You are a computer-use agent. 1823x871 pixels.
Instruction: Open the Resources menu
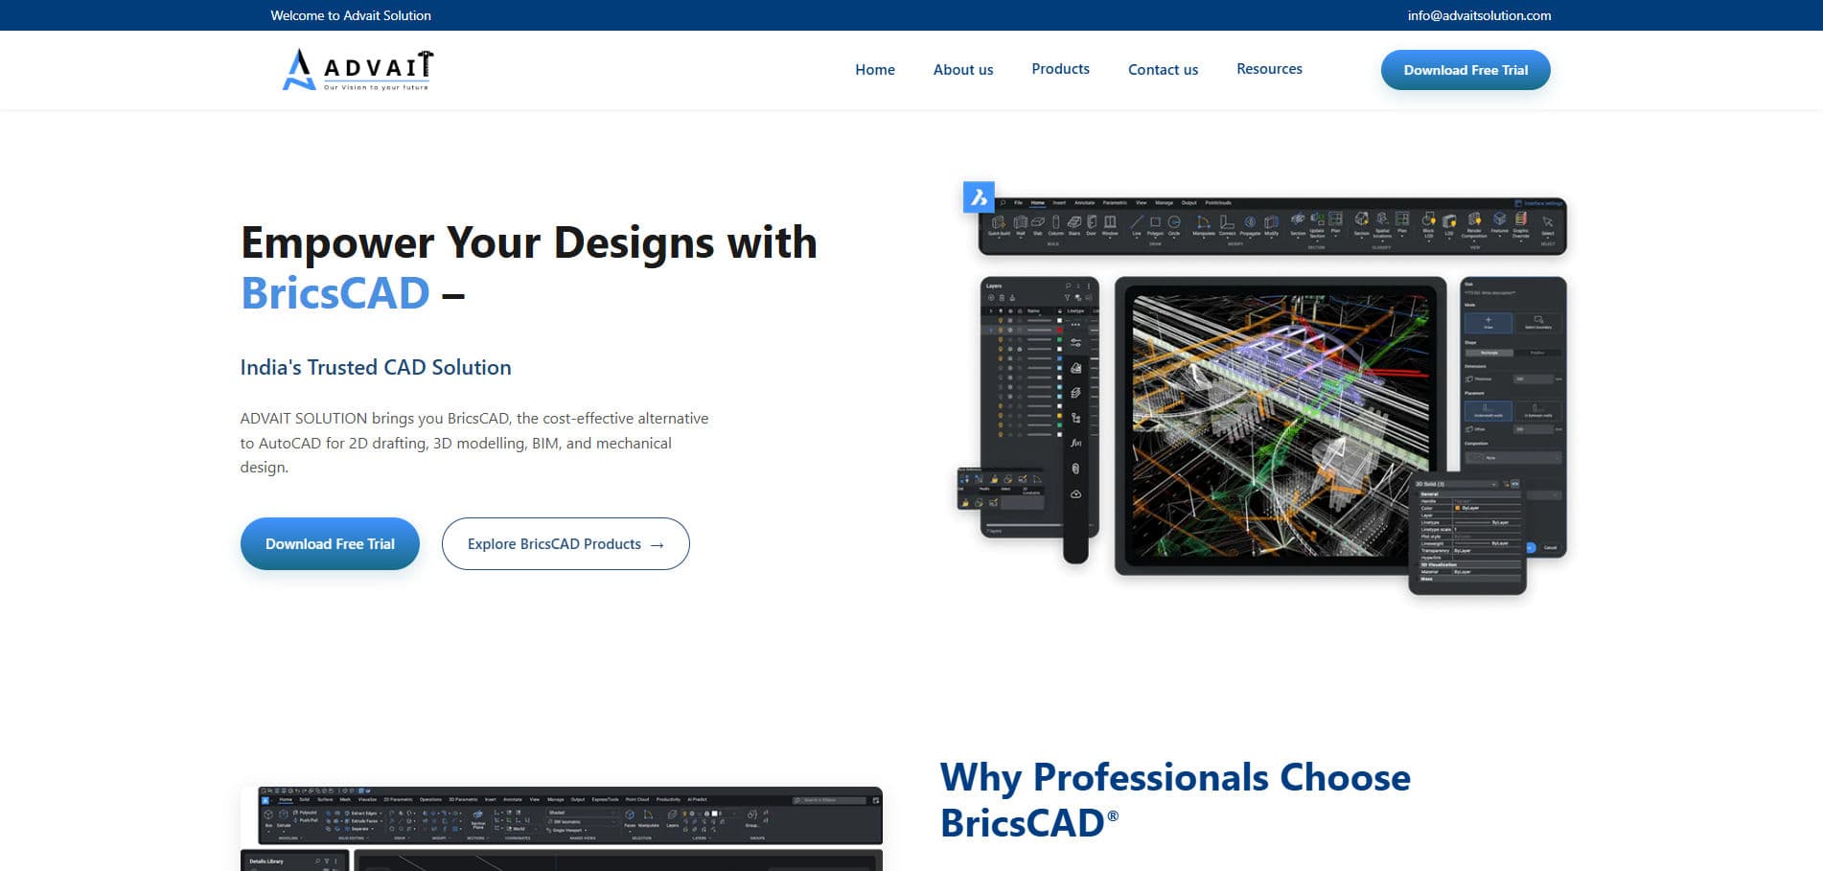[x=1269, y=69]
